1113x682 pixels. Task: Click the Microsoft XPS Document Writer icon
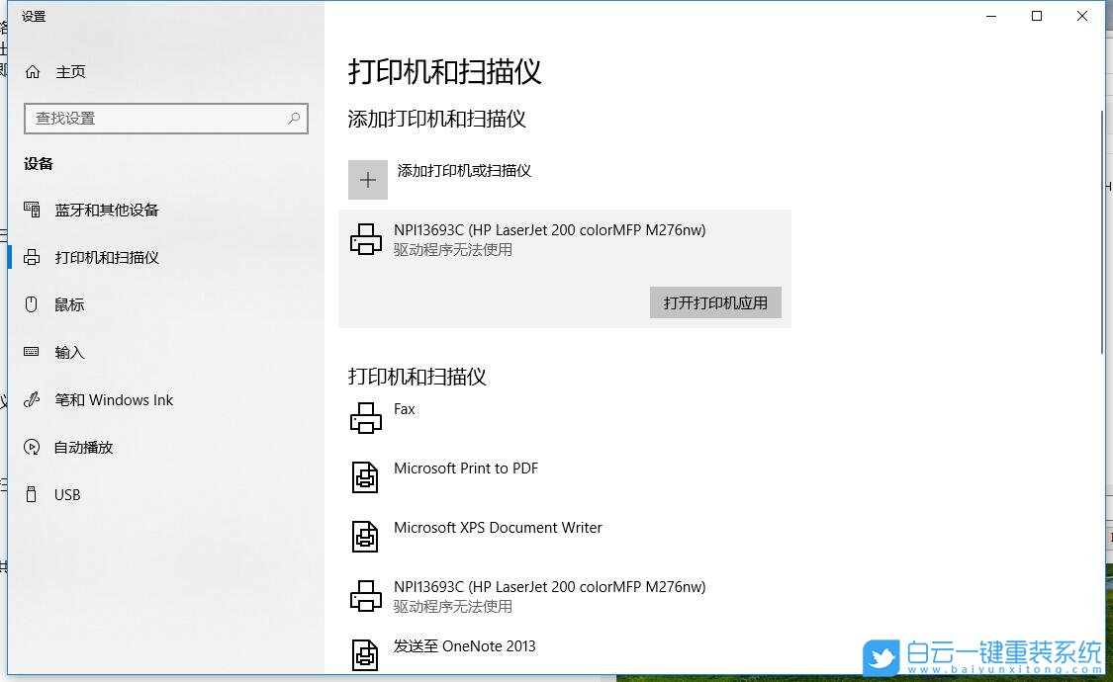click(367, 536)
